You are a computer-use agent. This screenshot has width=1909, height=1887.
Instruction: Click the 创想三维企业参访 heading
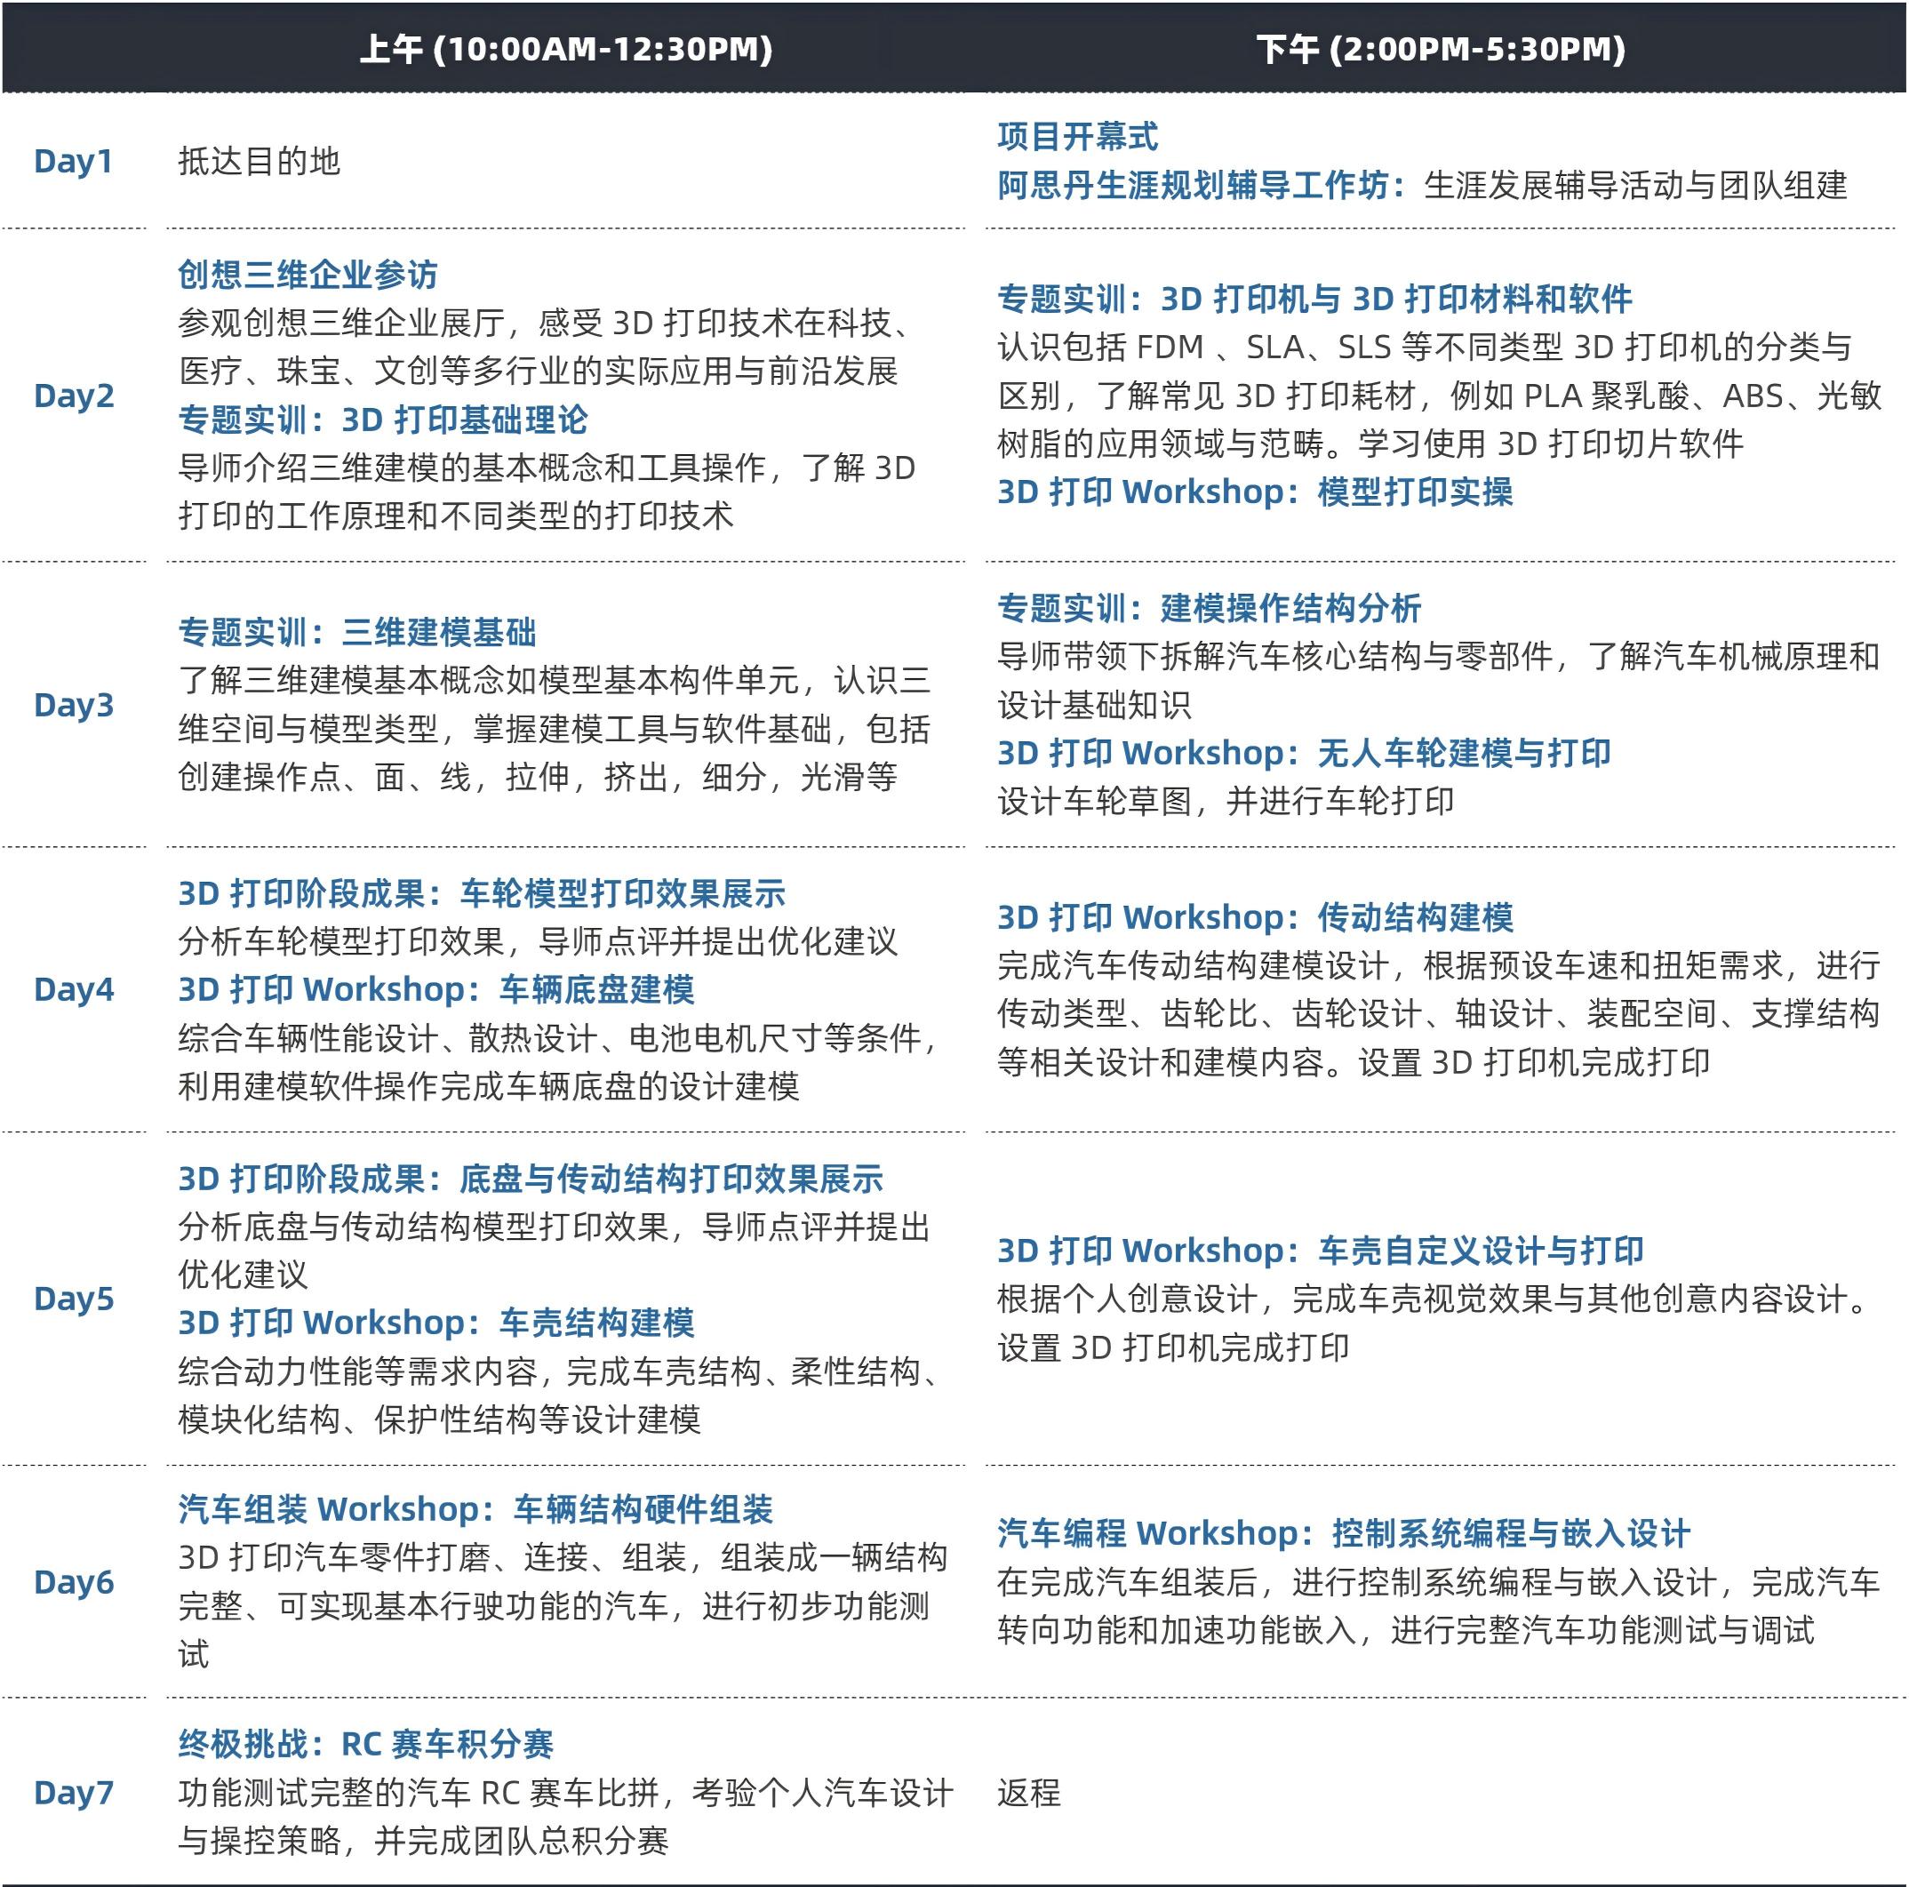point(308,275)
